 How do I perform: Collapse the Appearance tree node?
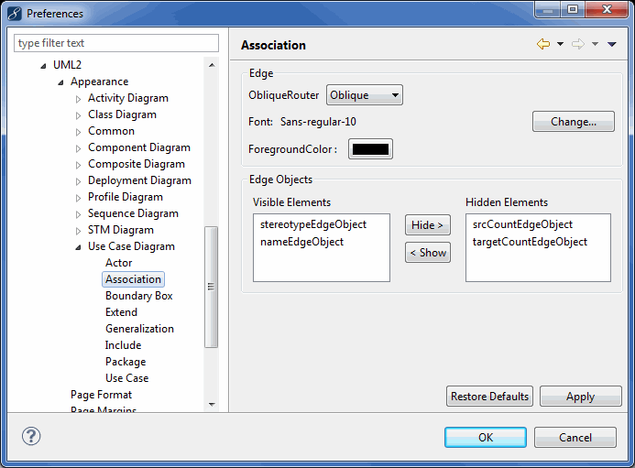point(61,82)
